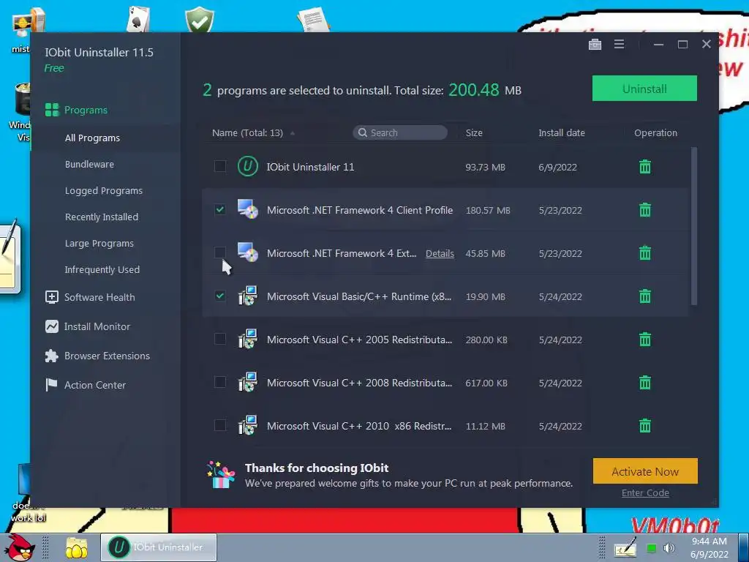Image resolution: width=749 pixels, height=562 pixels.
Task: Click trash icon for Visual C++ 2008 Redistributable
Action: pos(645,382)
